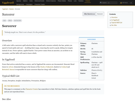
Task: Click the 'Also known as' label
Action: (x=89, y=14)
